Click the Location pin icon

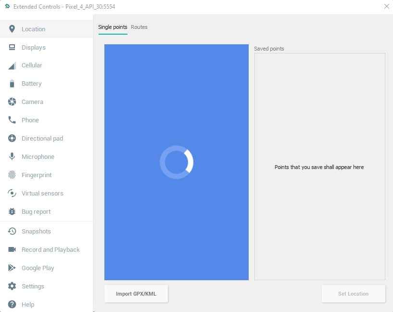point(12,29)
